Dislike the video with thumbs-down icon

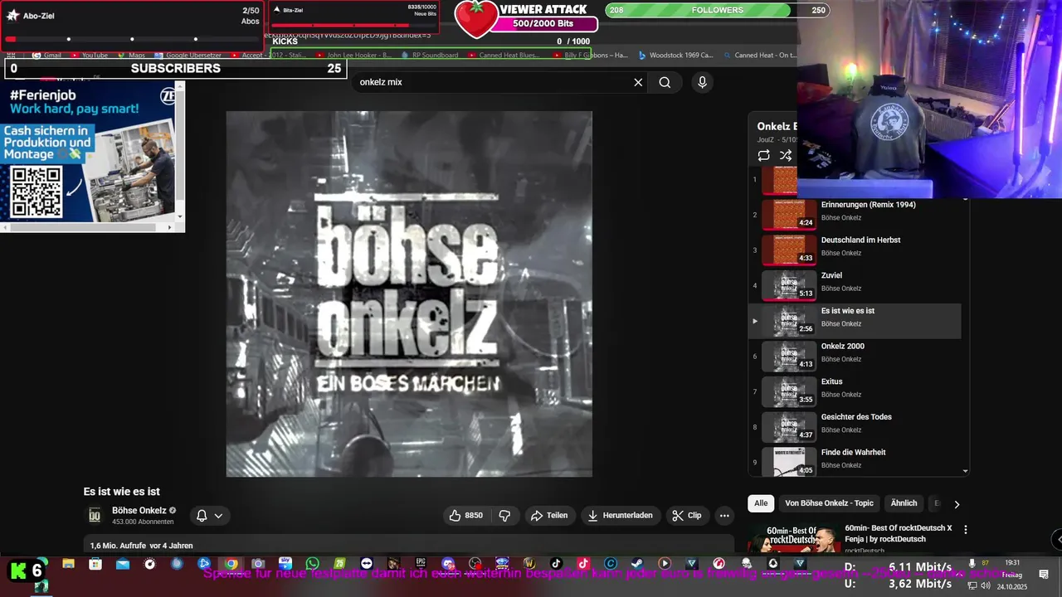[504, 515]
